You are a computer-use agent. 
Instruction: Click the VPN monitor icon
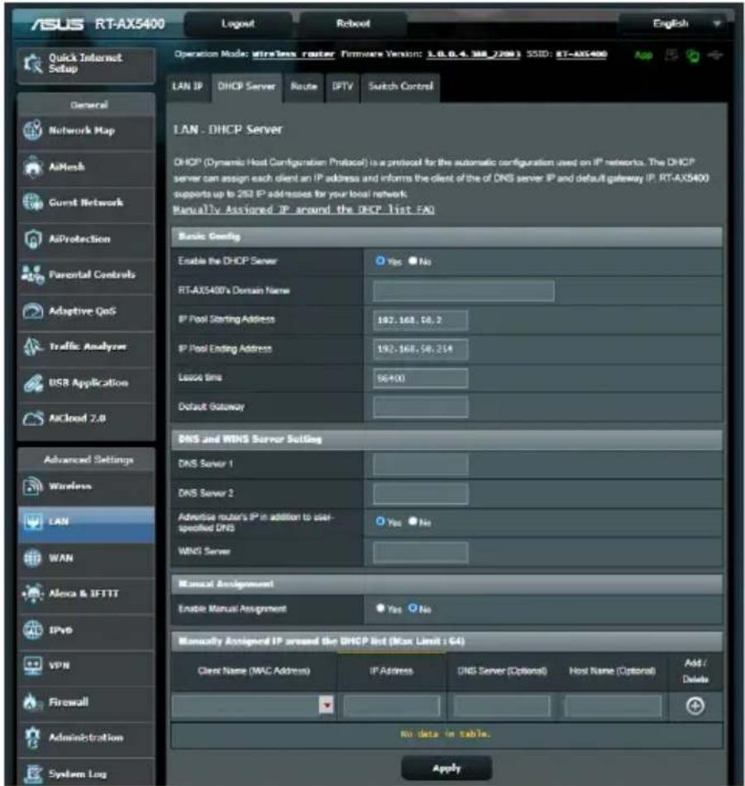click(32, 666)
